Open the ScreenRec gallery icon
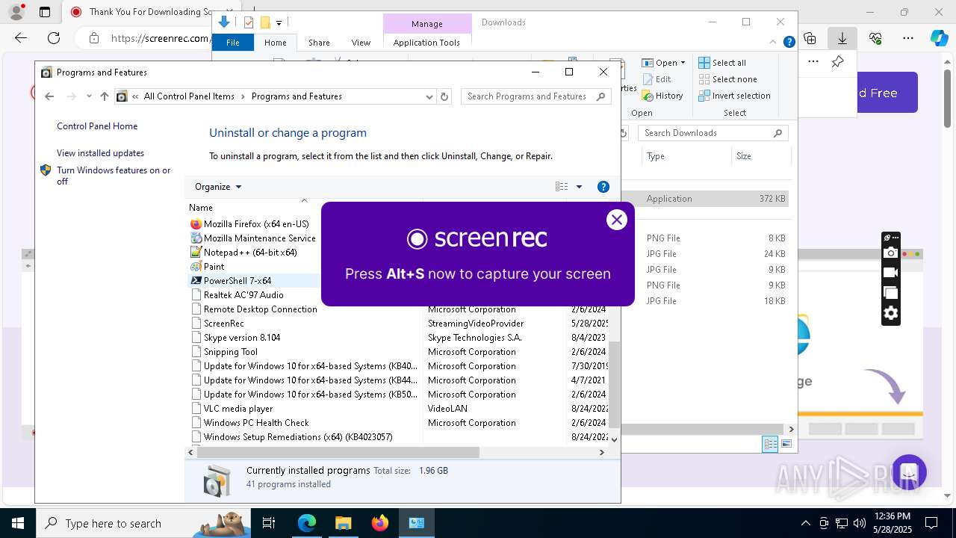956x538 pixels. (x=890, y=293)
